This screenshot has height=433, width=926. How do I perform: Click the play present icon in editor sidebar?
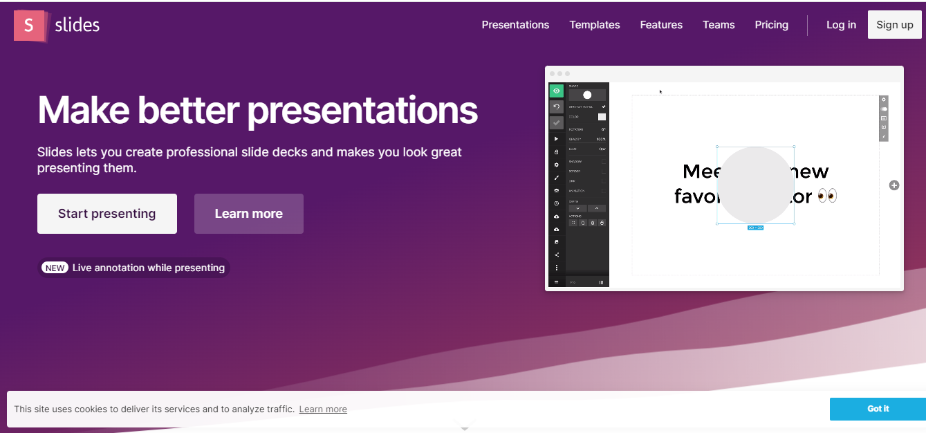coord(557,139)
